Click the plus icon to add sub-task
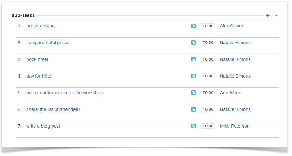The width and height of the screenshot is (292, 156). coord(268,16)
